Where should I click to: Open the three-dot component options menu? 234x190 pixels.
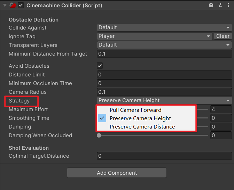click(228, 5)
